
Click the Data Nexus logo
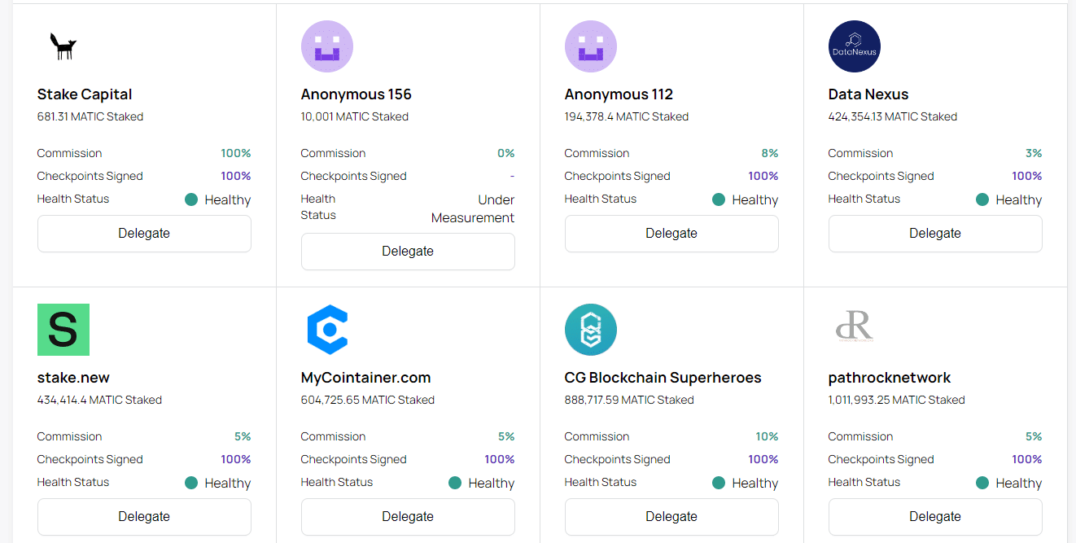[854, 46]
